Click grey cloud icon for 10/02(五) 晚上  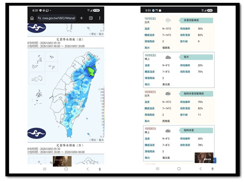[168, 57]
